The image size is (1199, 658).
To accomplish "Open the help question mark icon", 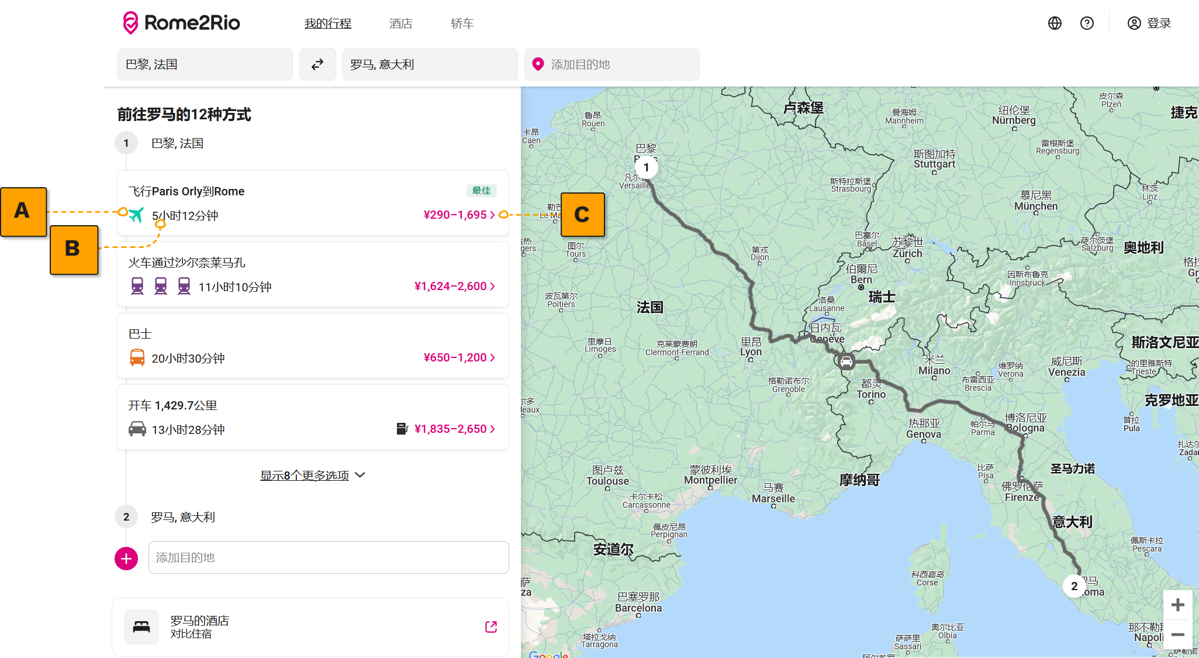I will pos(1087,23).
